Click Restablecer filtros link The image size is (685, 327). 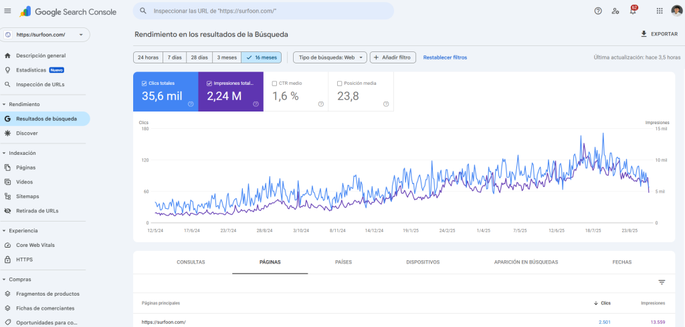click(x=445, y=57)
